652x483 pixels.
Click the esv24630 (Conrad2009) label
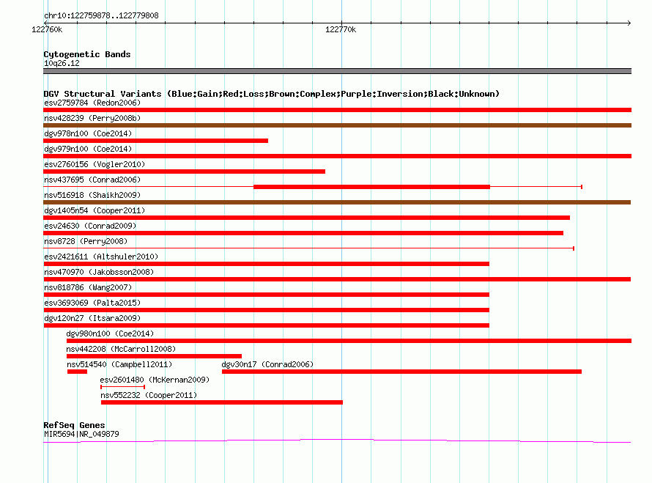point(90,226)
